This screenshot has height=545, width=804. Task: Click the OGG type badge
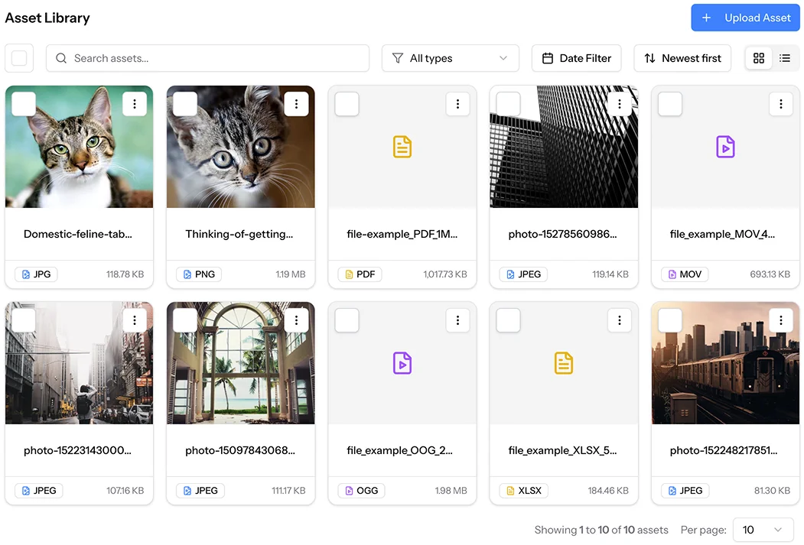coord(362,491)
